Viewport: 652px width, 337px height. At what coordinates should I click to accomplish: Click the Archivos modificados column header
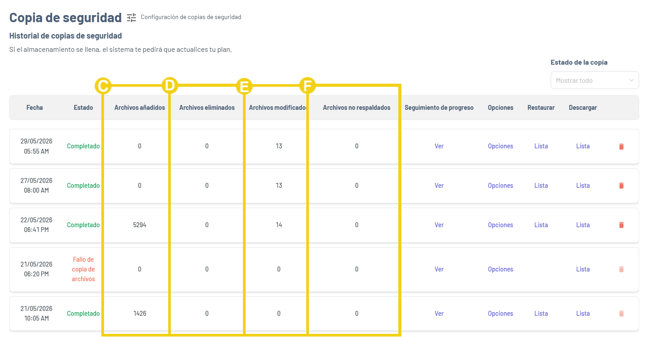(278, 108)
